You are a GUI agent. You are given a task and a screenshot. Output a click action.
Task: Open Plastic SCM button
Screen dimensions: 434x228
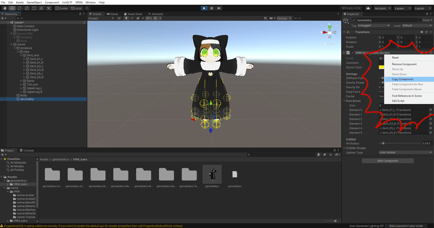click(x=351, y=8)
